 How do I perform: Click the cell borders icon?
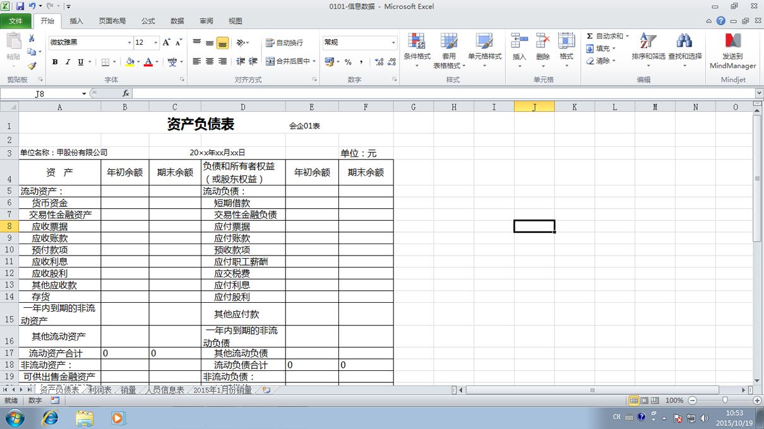click(105, 62)
